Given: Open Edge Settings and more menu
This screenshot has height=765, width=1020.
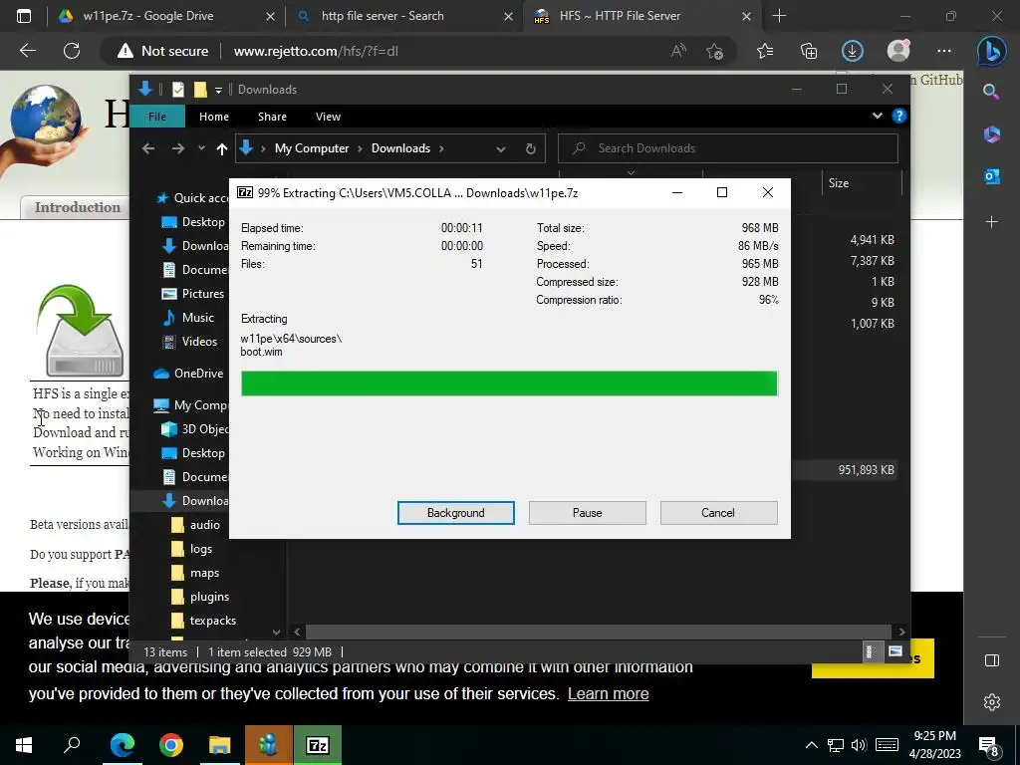Looking at the screenshot, I should click(944, 51).
